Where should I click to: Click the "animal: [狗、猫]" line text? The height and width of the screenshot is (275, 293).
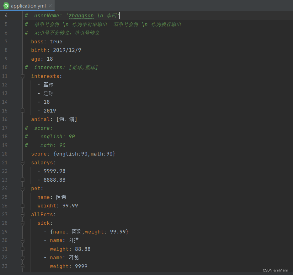(x=54, y=119)
